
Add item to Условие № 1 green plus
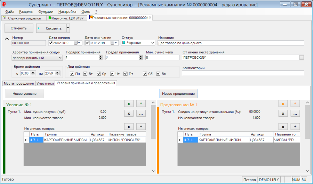point(141,104)
